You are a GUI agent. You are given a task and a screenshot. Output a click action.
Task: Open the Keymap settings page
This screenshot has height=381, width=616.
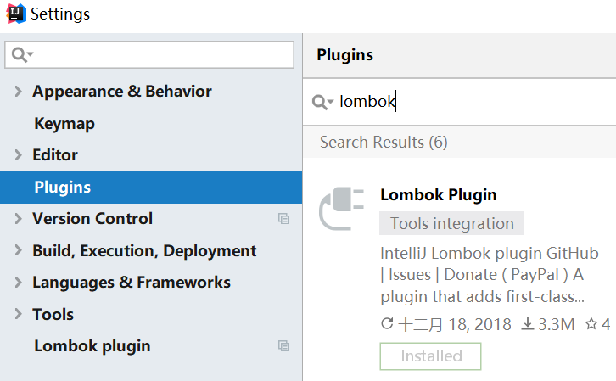click(x=64, y=124)
